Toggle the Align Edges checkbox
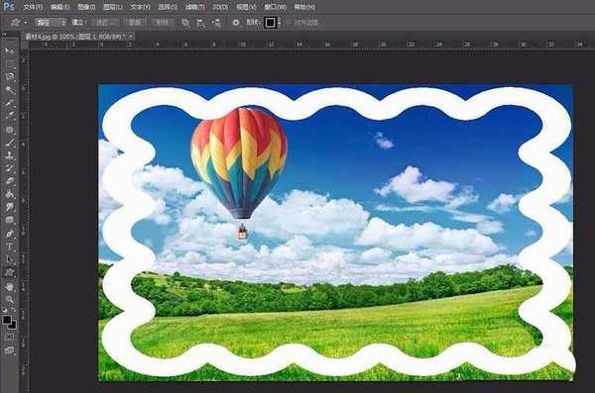 (288, 23)
